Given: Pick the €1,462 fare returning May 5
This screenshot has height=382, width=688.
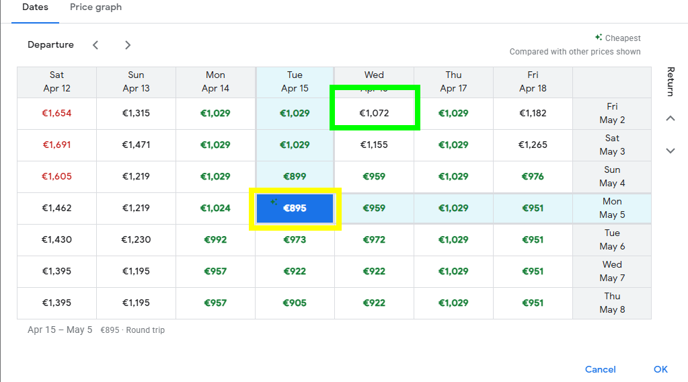Looking at the screenshot, I should coord(56,208).
